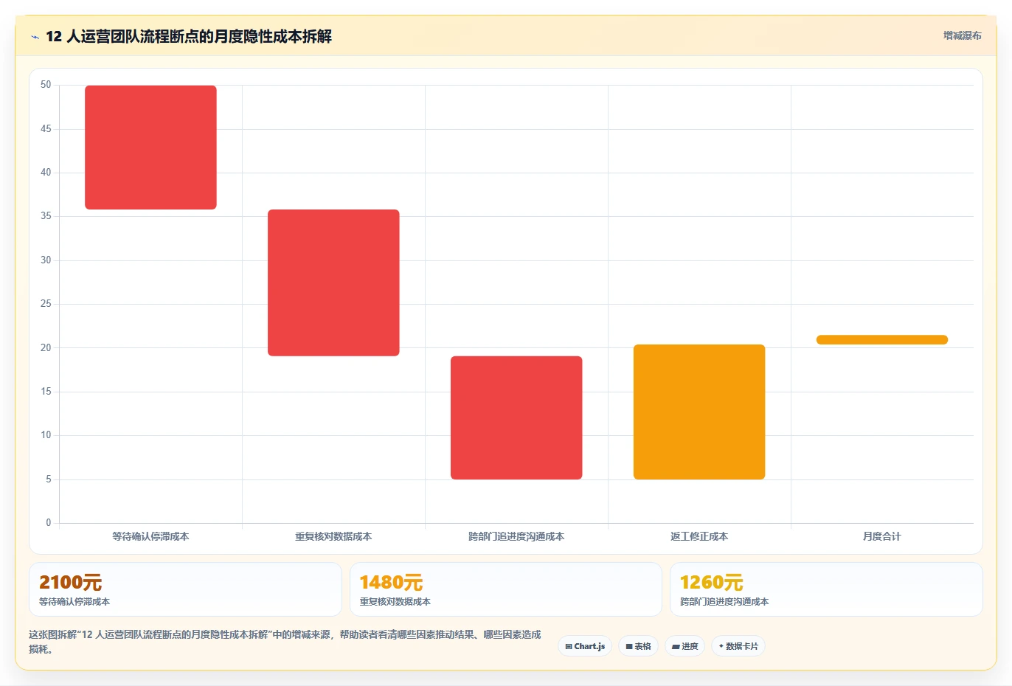The image size is (1012, 686).
Task: Open the 1260元 stat card
Action: pyautogui.click(x=826, y=589)
